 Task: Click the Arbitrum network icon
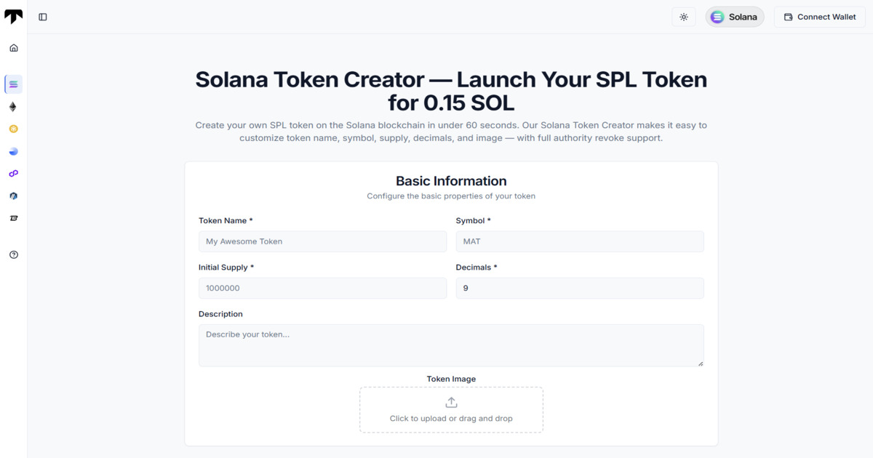click(x=13, y=196)
